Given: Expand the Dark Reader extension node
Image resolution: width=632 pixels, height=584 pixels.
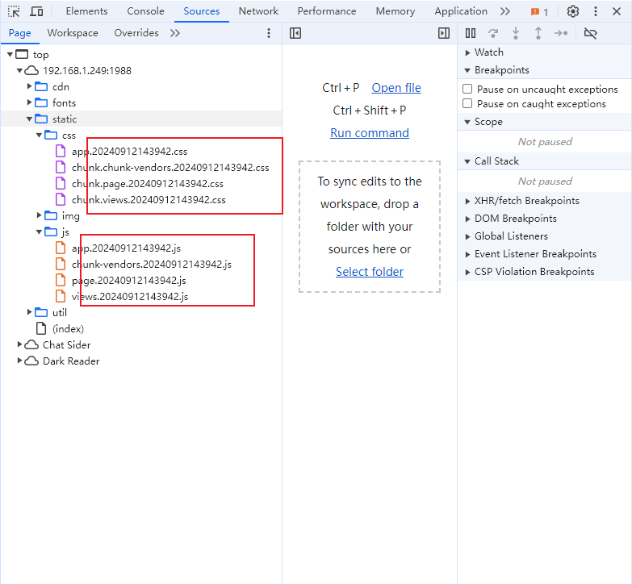Looking at the screenshot, I should (x=19, y=360).
